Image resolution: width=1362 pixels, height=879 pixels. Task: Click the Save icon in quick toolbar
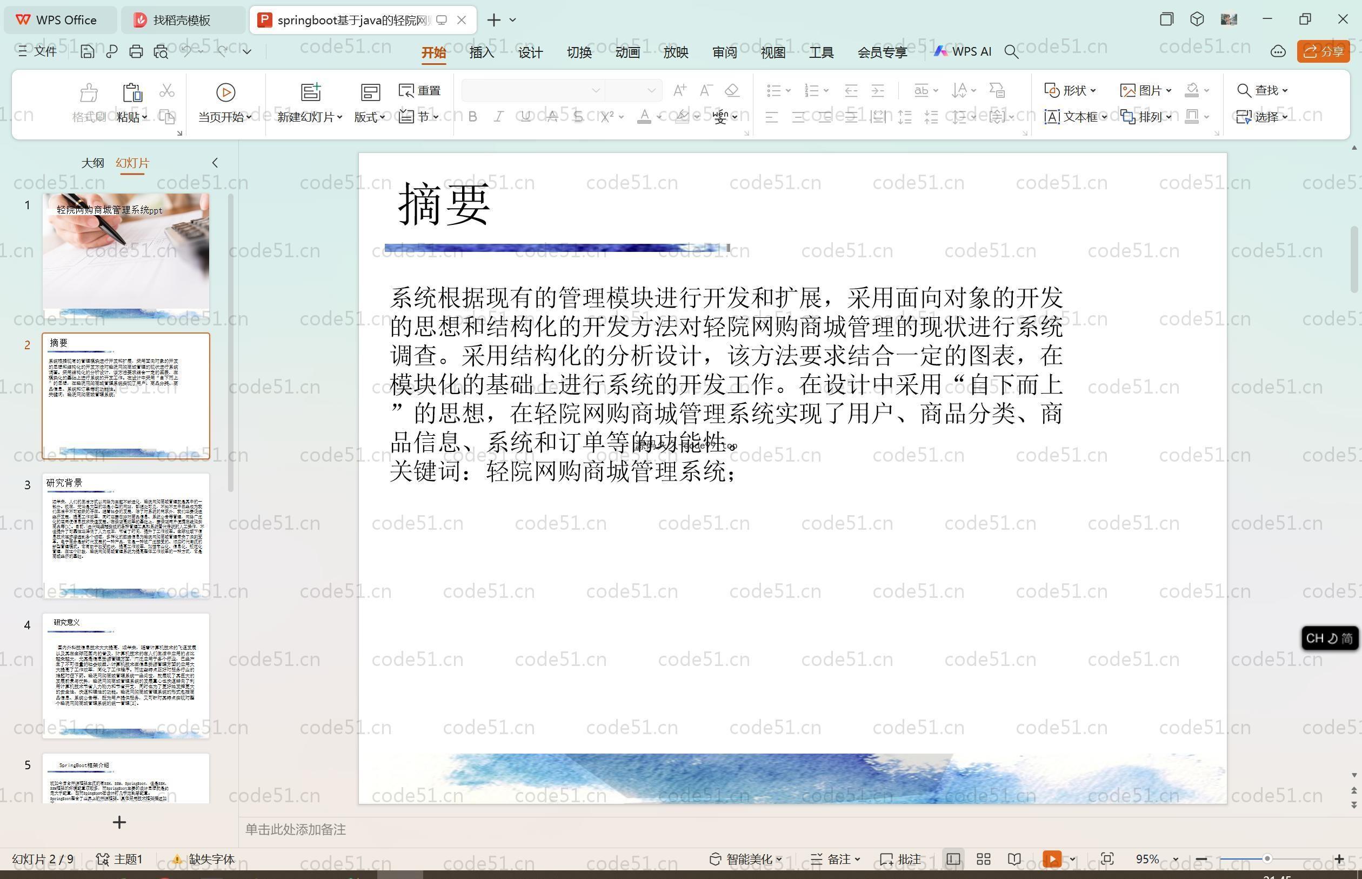pyautogui.click(x=88, y=52)
